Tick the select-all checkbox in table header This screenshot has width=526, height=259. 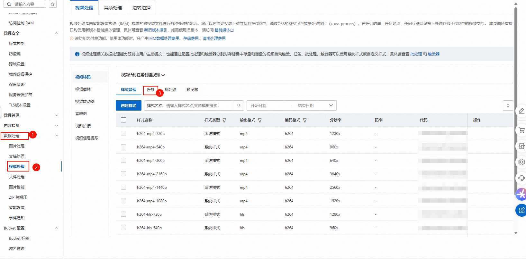coord(123,120)
